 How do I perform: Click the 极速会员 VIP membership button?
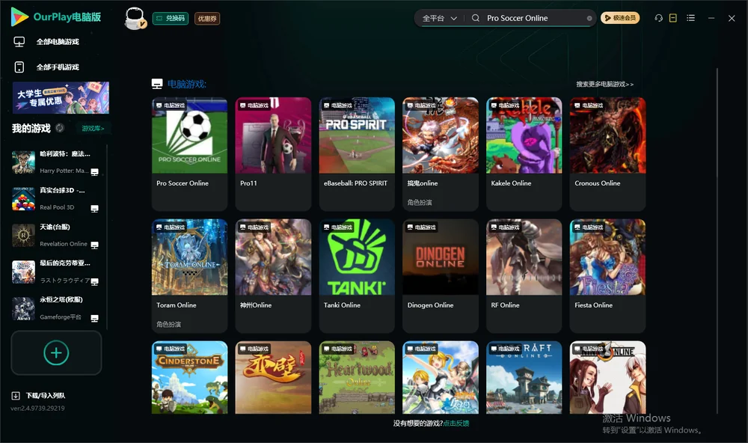pos(619,18)
